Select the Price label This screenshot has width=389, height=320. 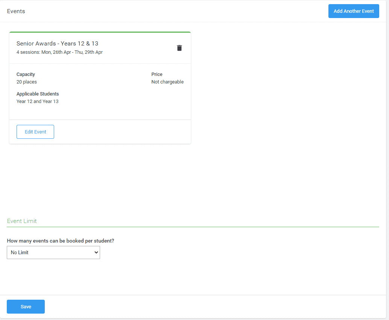tap(157, 74)
